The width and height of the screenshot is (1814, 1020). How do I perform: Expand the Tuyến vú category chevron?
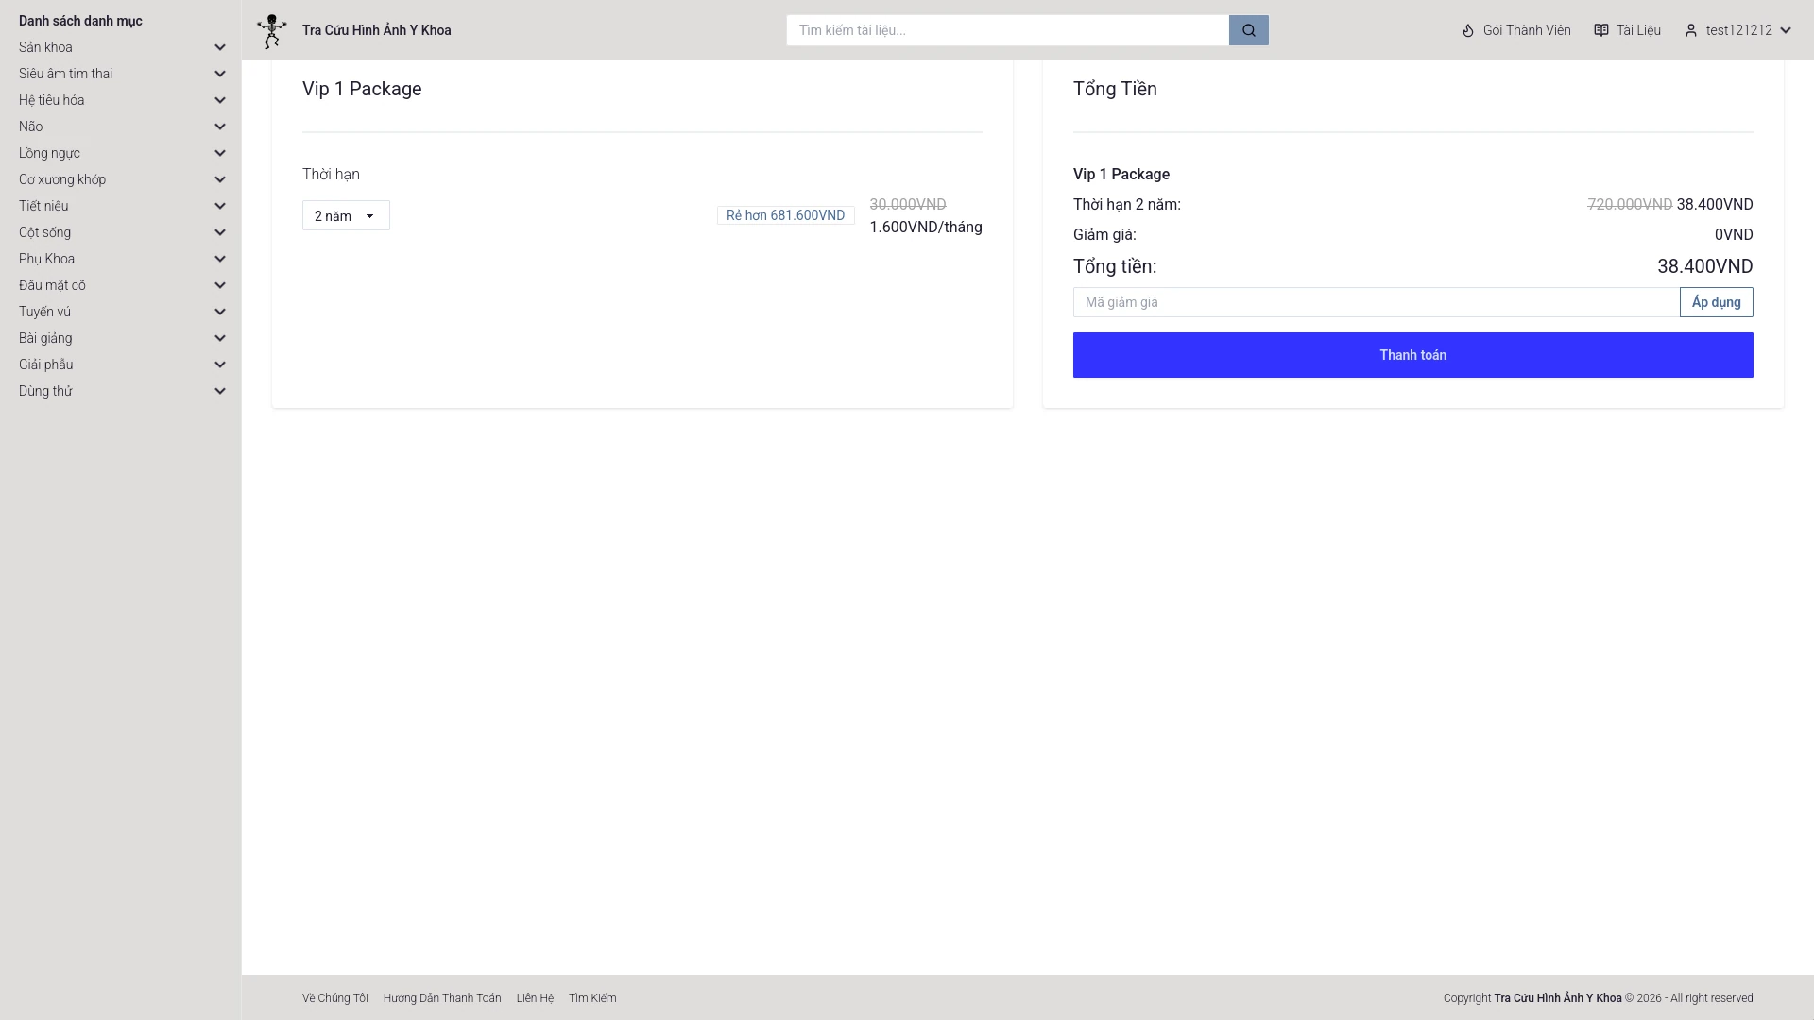pos(220,312)
